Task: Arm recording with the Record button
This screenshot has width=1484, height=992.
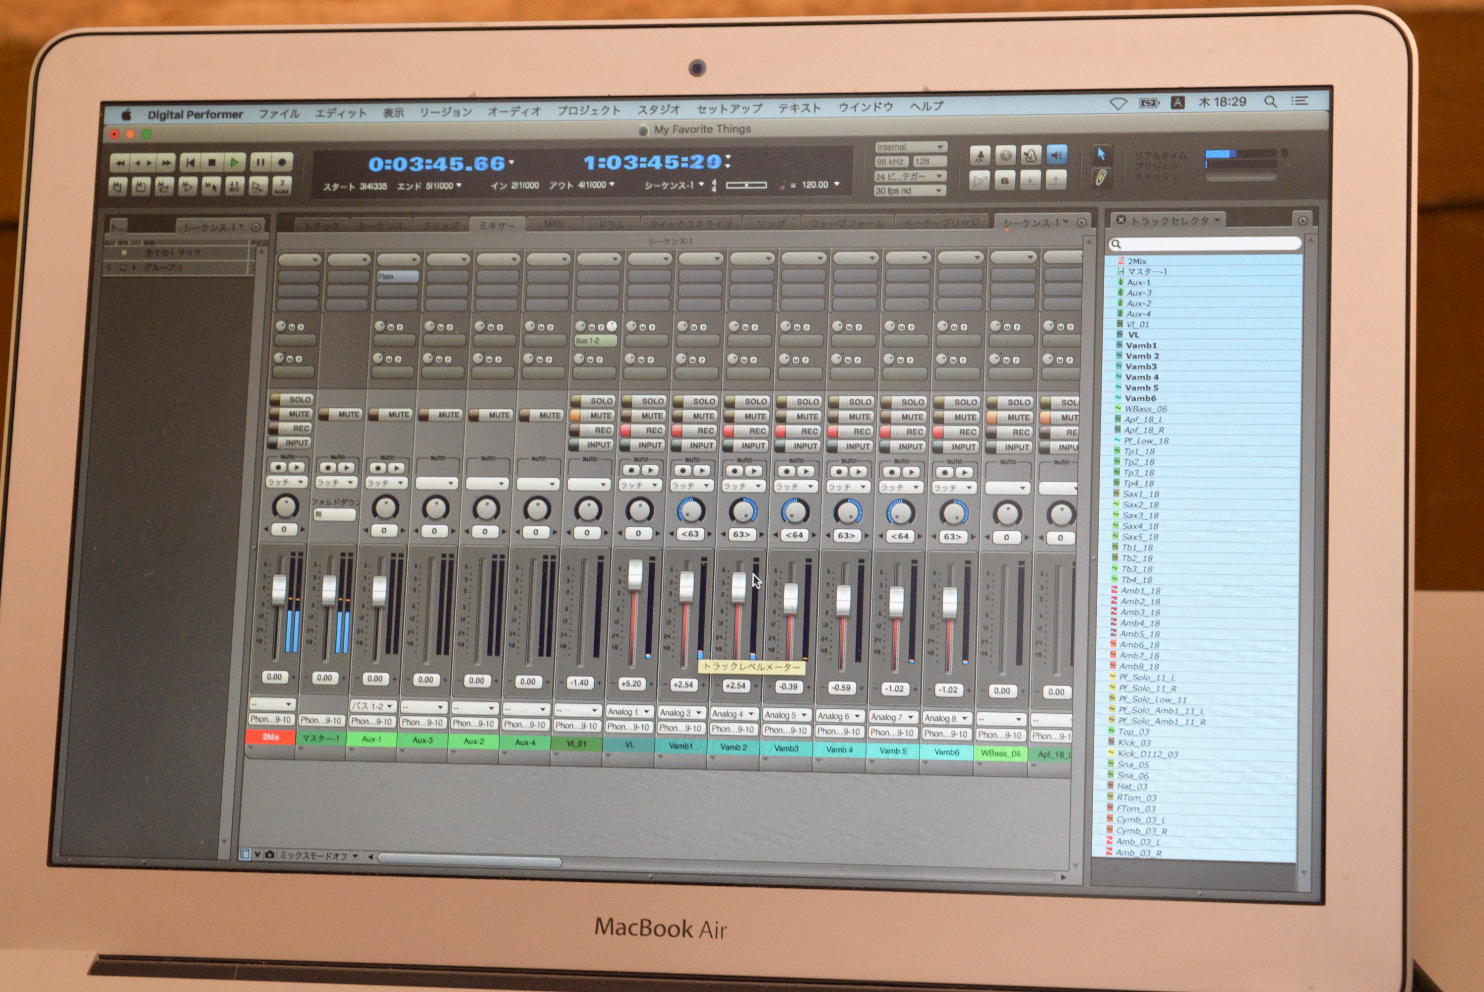Action: pos(282,162)
